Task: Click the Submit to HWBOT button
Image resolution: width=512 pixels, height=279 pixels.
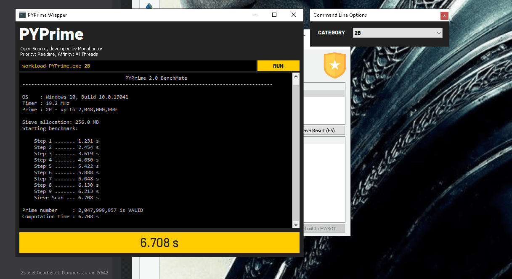Action: click(x=324, y=228)
